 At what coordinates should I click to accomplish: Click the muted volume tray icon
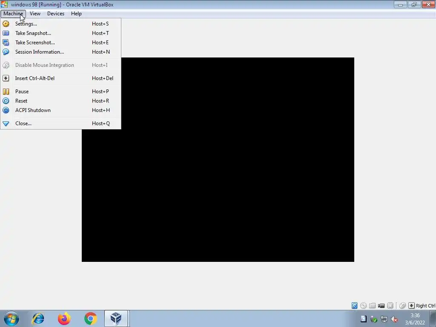click(x=394, y=319)
